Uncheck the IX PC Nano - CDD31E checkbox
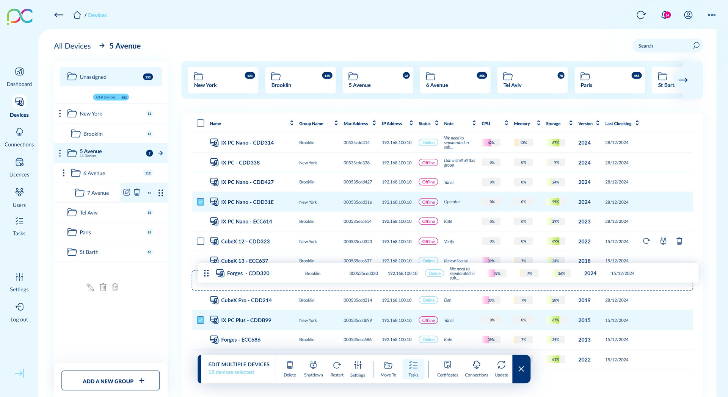 [x=201, y=202]
